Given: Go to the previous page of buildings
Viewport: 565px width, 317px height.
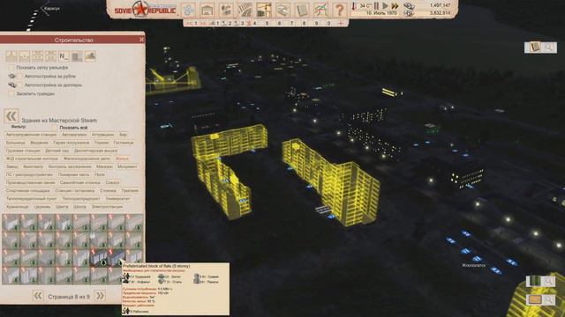Looking at the screenshot, I should [38, 296].
